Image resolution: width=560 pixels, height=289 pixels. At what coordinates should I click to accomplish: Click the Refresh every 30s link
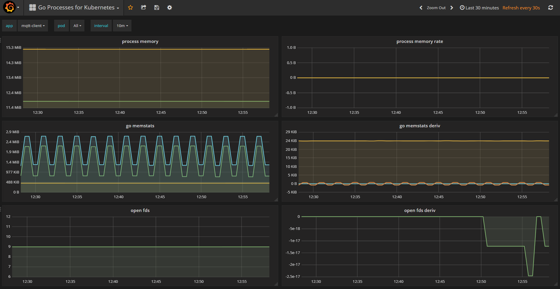(x=521, y=8)
